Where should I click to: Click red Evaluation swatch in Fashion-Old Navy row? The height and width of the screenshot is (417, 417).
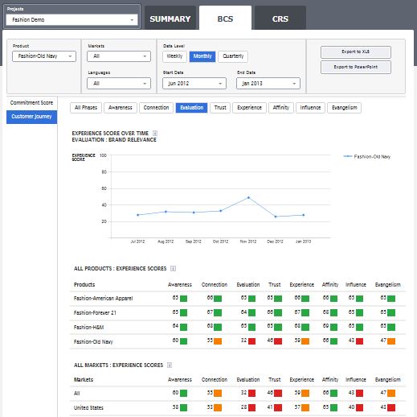pos(251,341)
